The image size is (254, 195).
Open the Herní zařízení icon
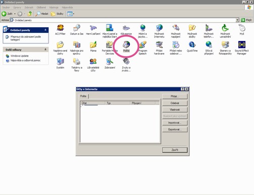pyautogui.click(x=93, y=30)
